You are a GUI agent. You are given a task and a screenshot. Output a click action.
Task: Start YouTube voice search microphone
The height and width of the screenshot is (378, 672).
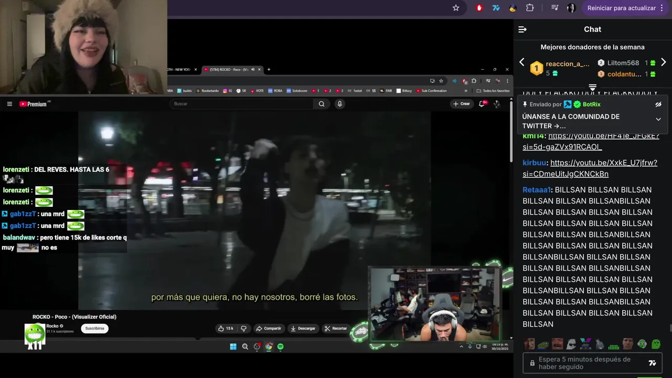(340, 104)
